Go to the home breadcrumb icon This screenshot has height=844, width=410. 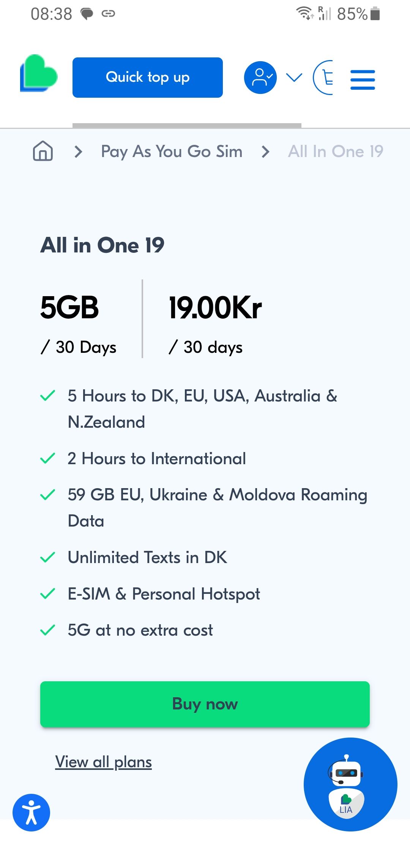(x=43, y=151)
